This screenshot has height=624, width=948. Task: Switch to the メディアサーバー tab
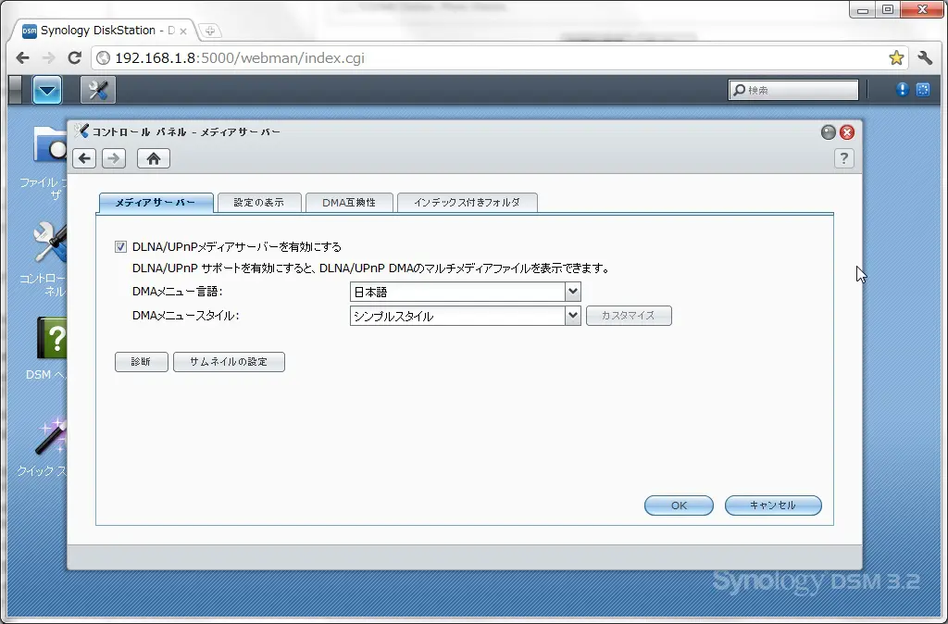coord(156,203)
